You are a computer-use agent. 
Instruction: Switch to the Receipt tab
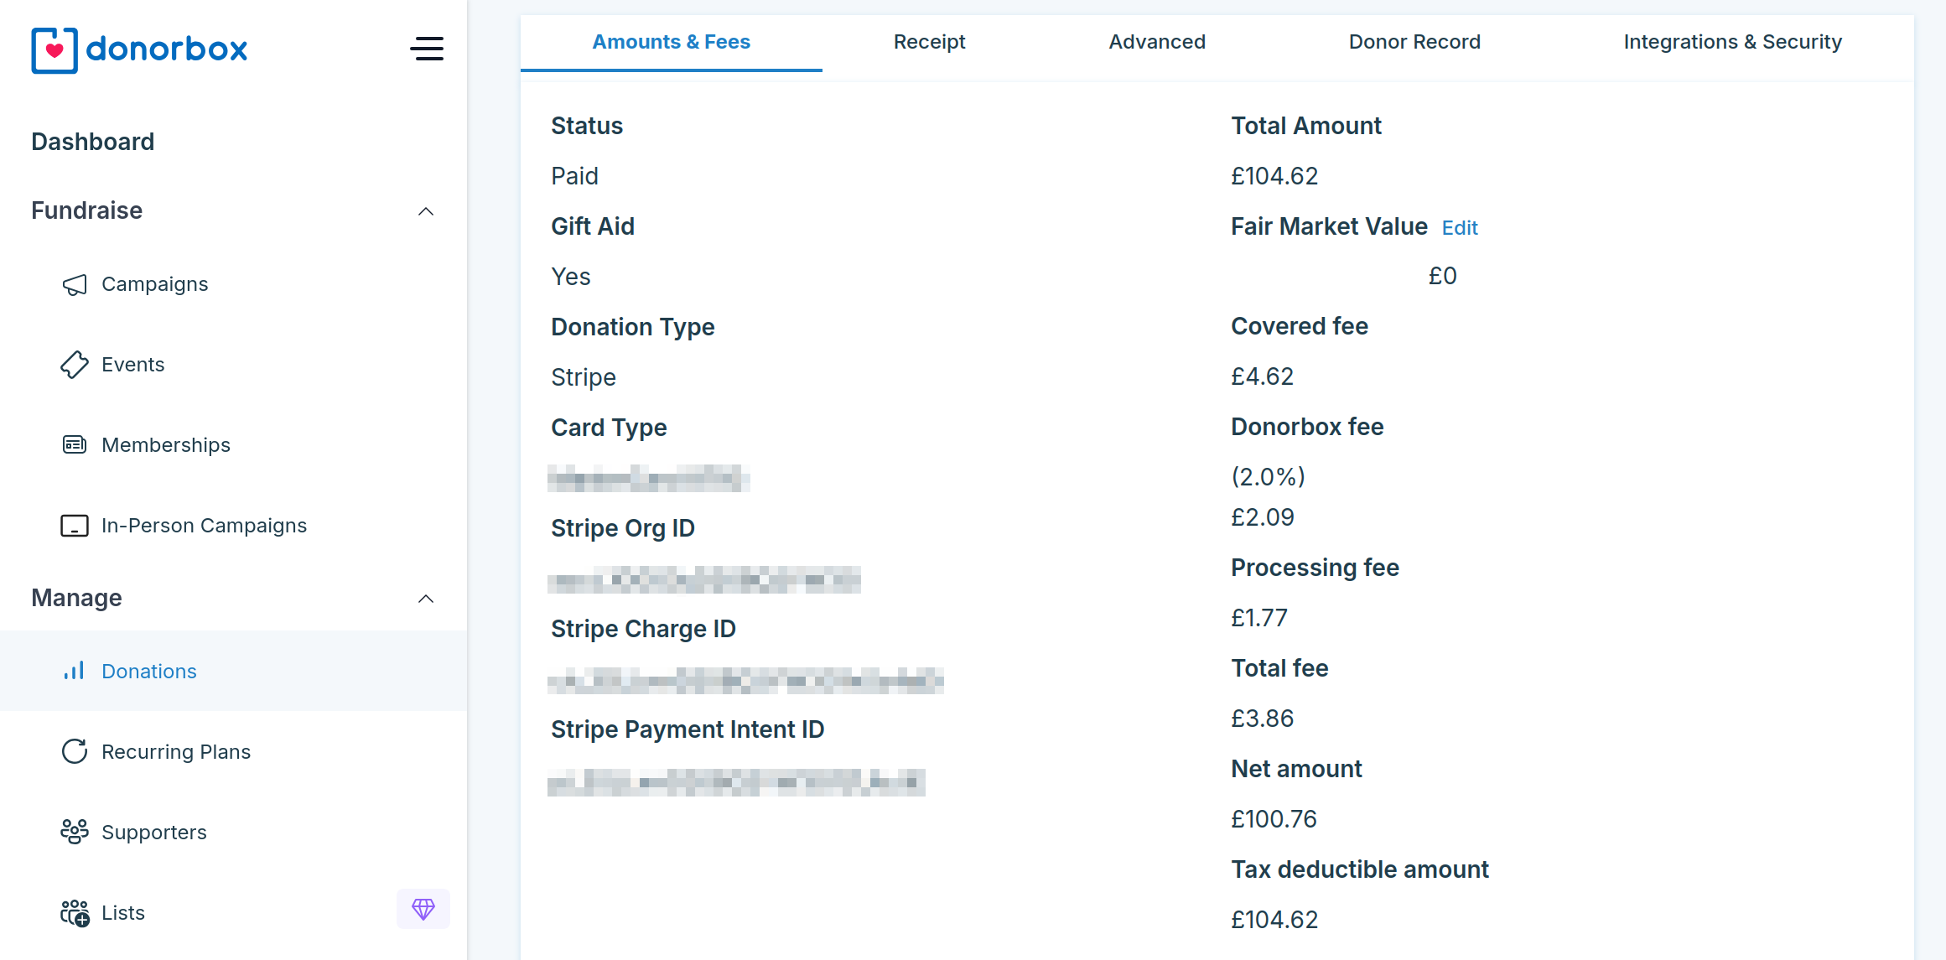coord(929,41)
